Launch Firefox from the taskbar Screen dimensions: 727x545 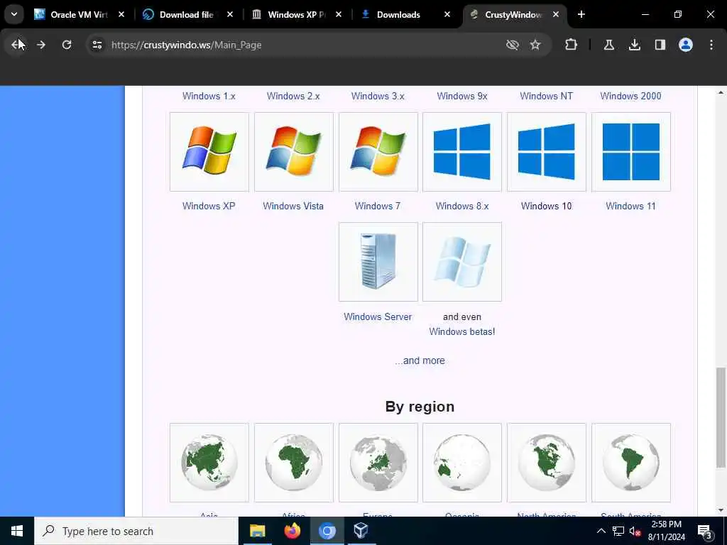292,531
